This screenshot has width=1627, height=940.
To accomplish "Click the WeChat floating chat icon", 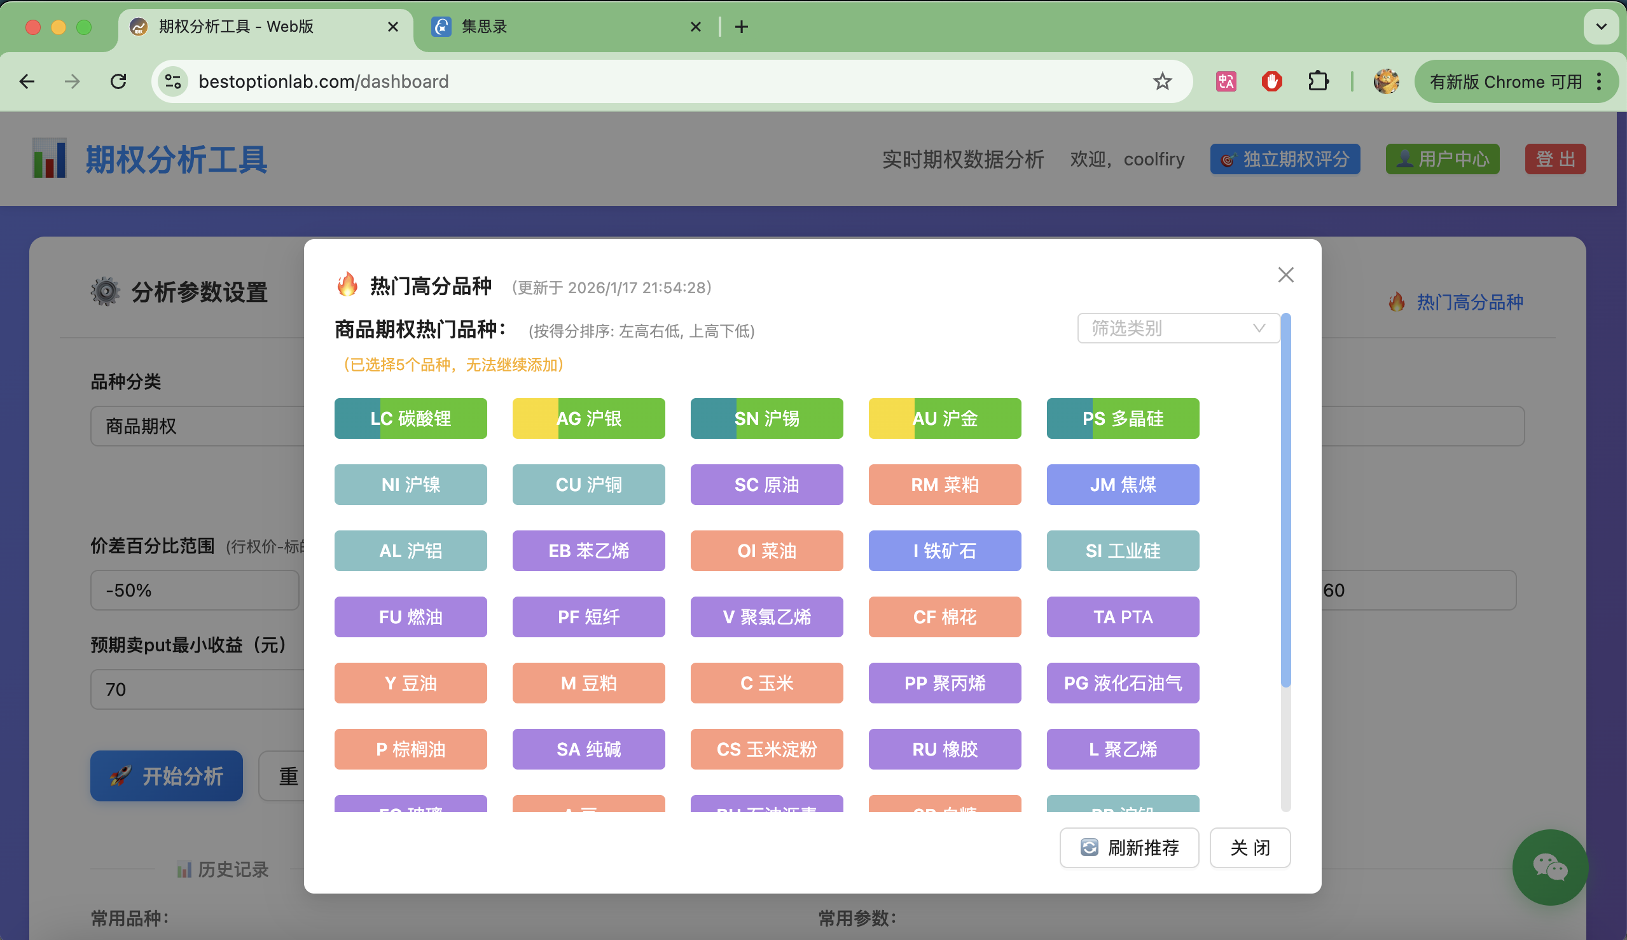I will click(1549, 867).
